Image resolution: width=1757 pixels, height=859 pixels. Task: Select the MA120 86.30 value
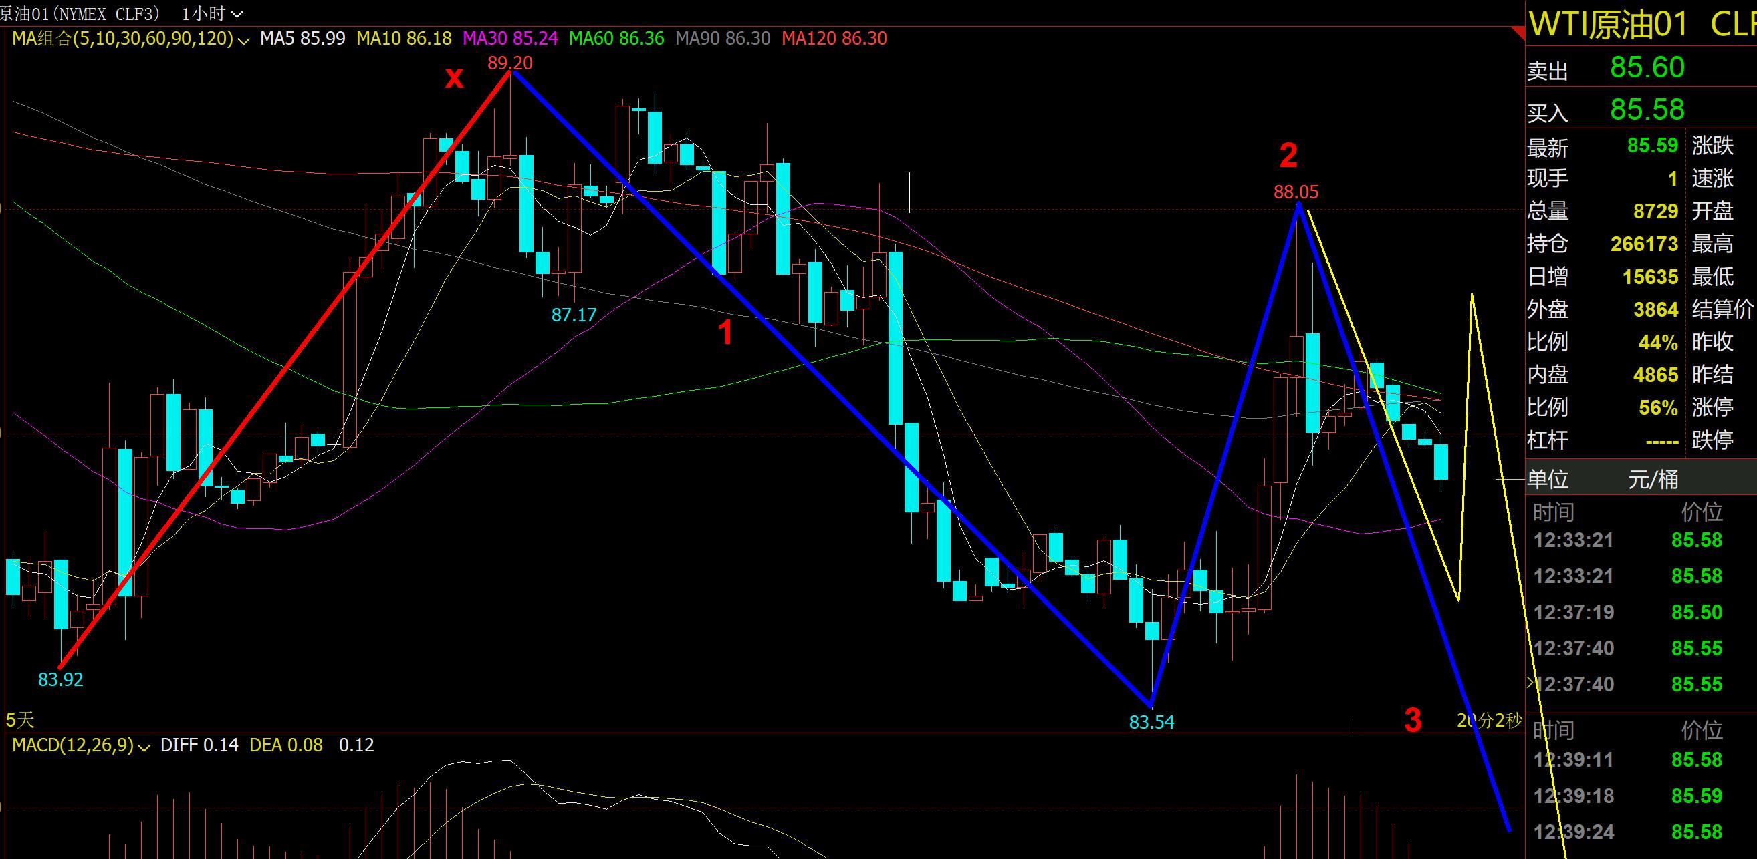tap(834, 39)
